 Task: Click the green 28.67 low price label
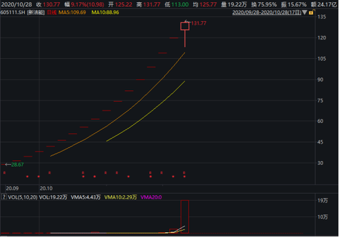click(x=17, y=165)
